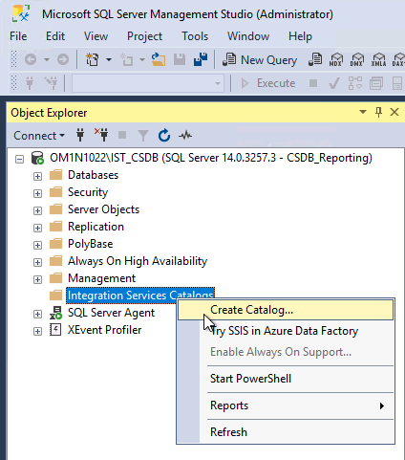Click the MDX query icon
Screen dimensions: 405x460
[336, 59]
